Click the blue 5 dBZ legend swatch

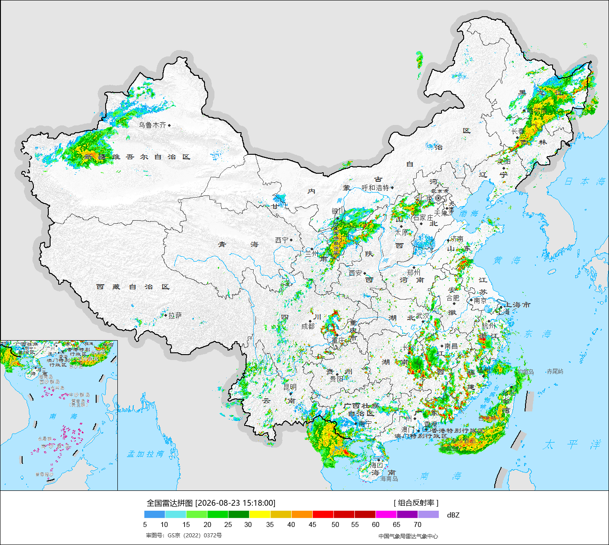pos(155,514)
